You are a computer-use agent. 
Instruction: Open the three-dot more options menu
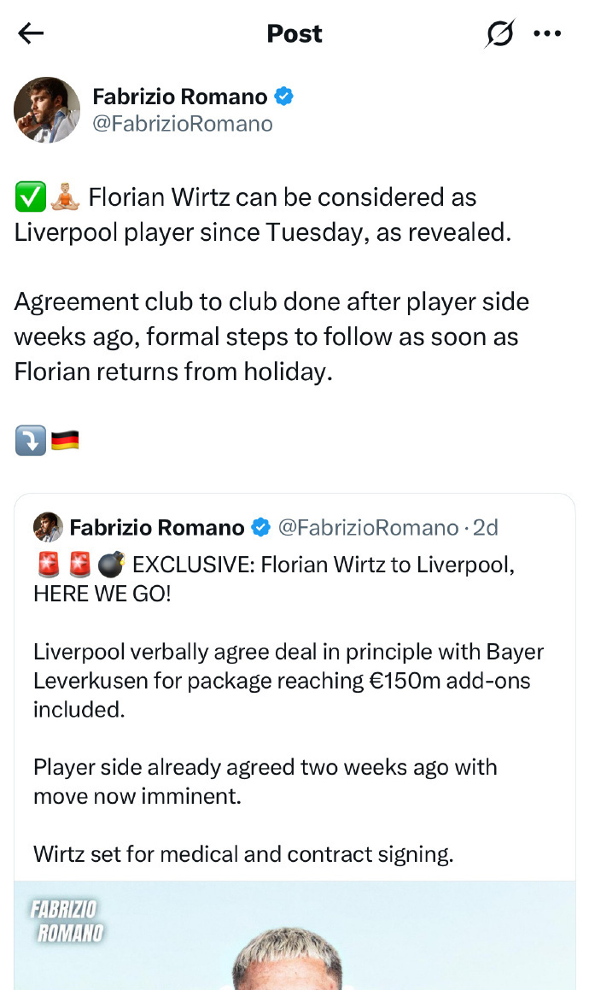pos(547,33)
